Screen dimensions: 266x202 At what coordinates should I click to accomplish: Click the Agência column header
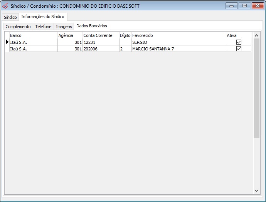pos(70,35)
